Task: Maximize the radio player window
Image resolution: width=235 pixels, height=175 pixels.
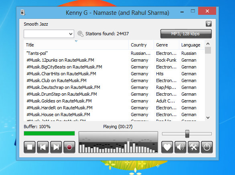Action: point(193,11)
